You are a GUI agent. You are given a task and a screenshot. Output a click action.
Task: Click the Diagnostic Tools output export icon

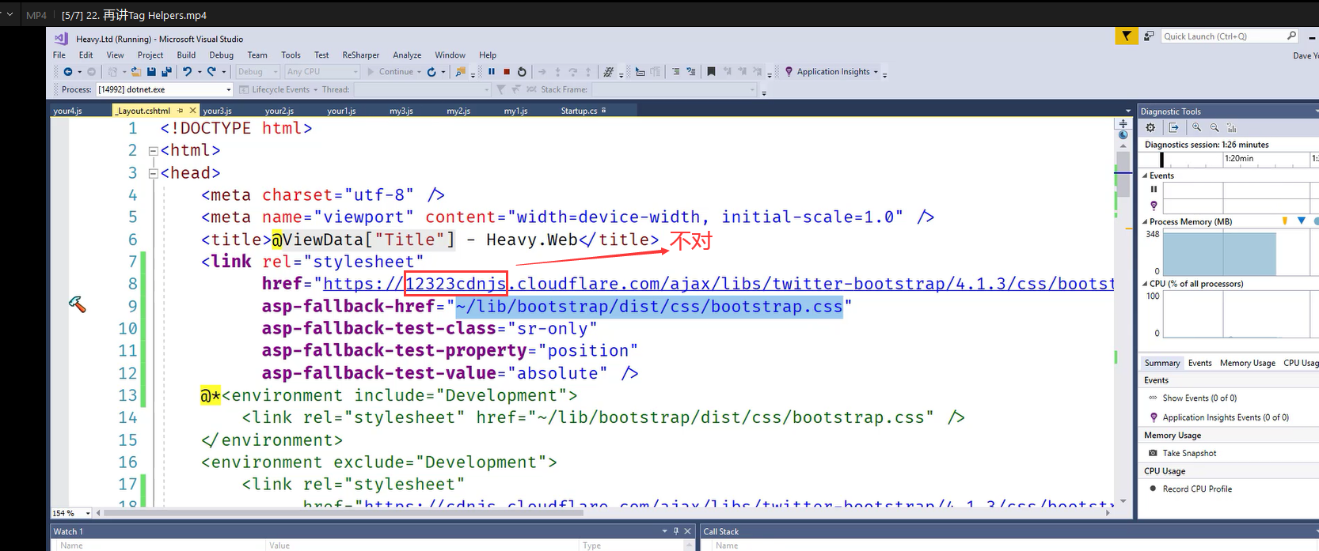1174,127
